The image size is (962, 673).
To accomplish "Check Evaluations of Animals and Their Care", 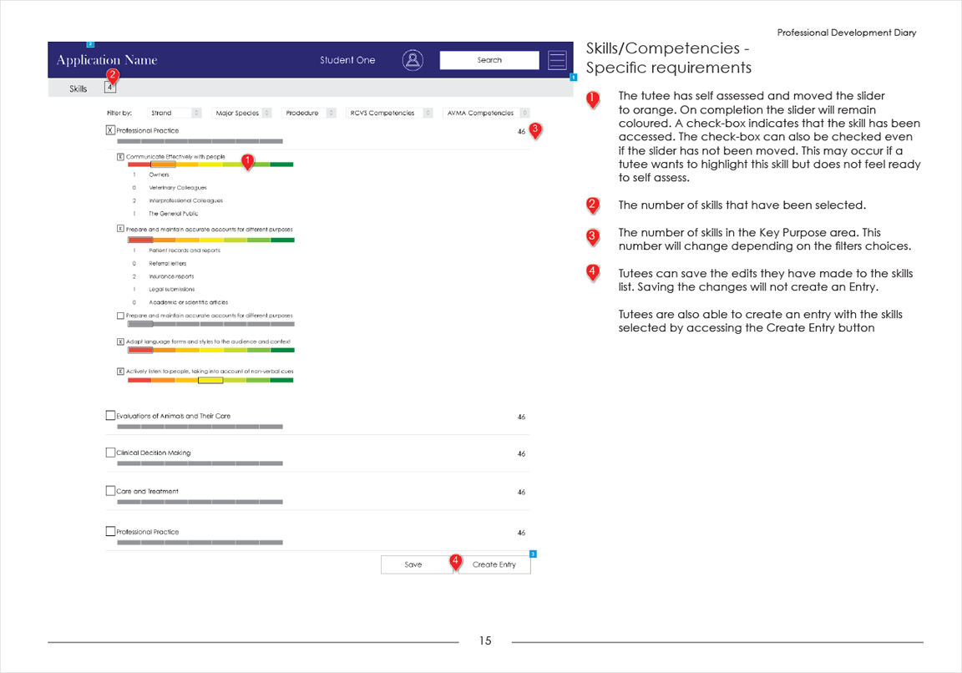I will (110, 415).
